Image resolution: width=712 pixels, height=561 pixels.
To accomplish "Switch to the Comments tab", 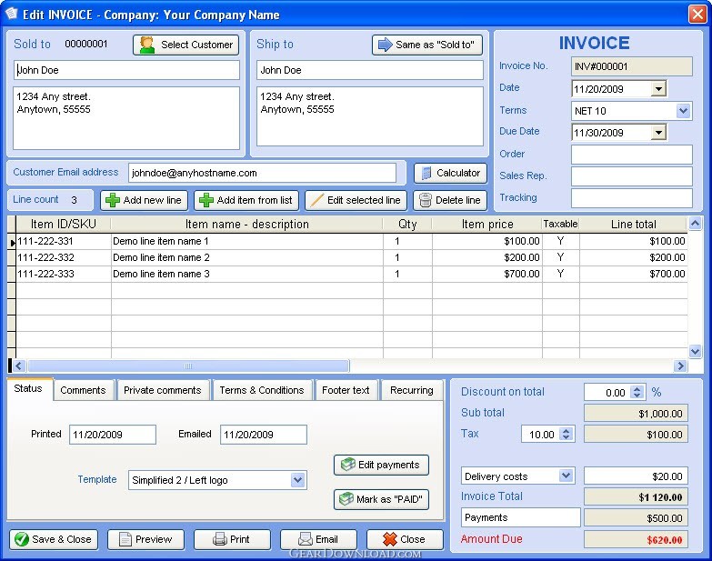I will click(x=83, y=390).
